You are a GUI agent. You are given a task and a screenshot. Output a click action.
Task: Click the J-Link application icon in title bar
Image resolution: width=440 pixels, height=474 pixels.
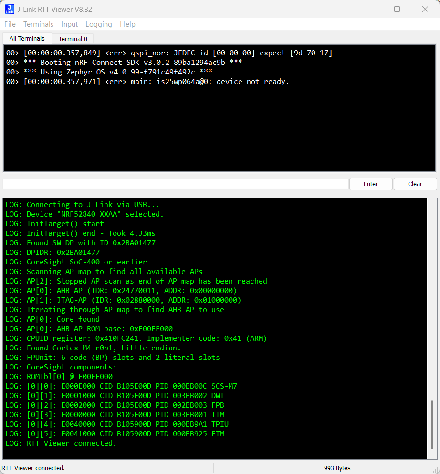point(10,9)
